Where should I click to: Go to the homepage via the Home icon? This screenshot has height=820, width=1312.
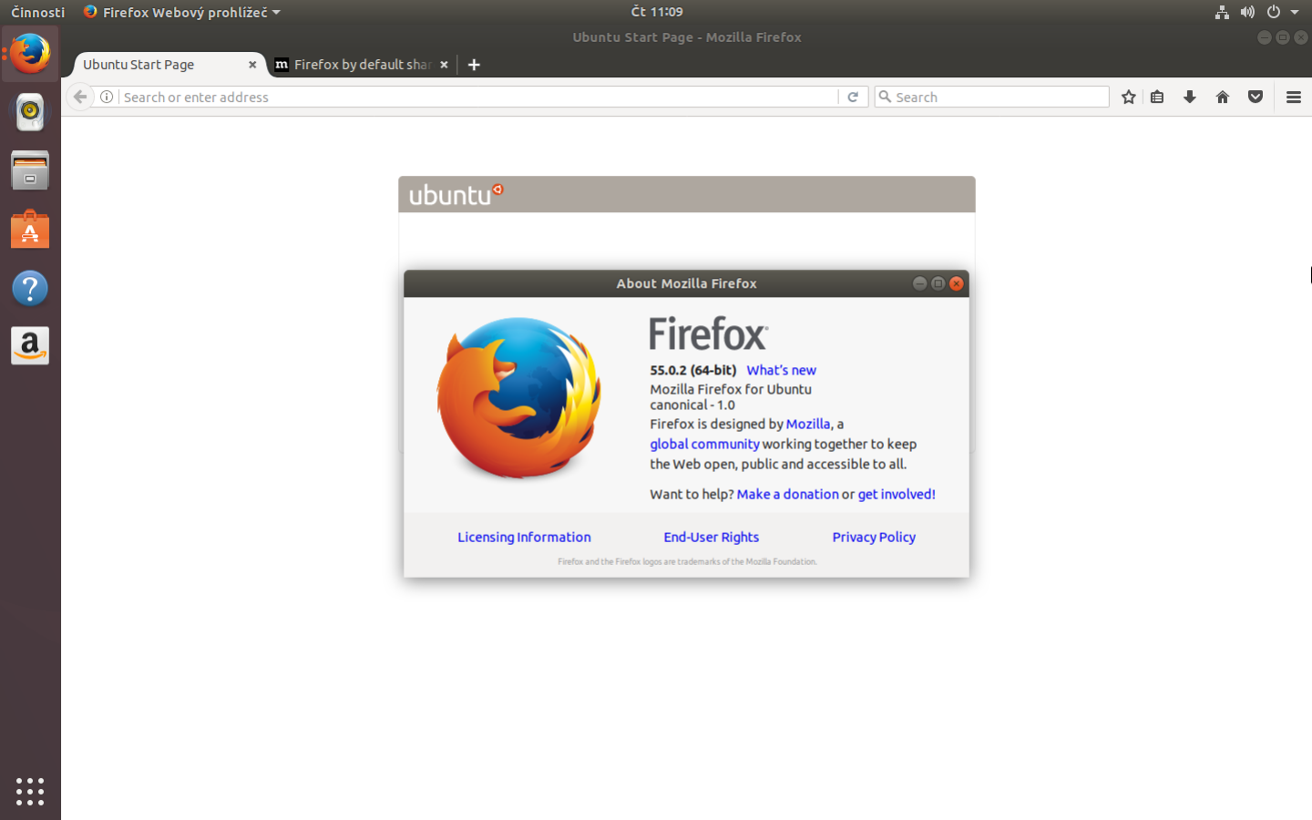pyautogui.click(x=1223, y=97)
